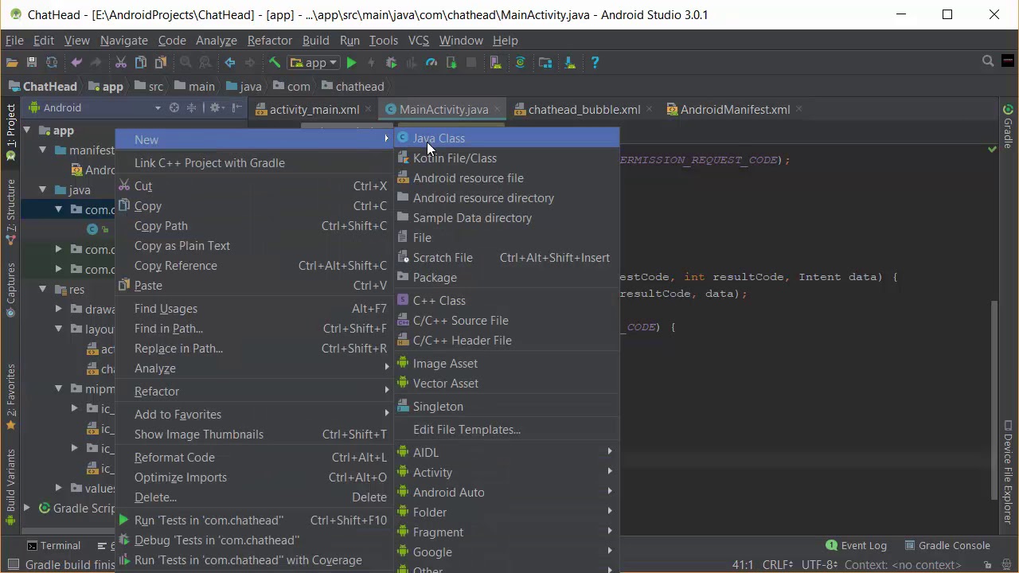Collapse the res folder node
The image size is (1019, 573).
42,289
